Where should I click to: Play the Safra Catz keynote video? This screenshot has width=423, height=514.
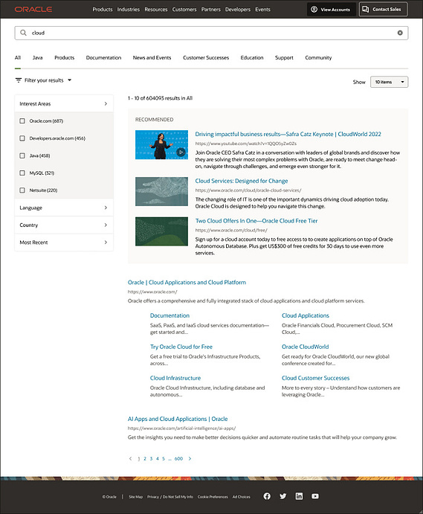coord(181,152)
